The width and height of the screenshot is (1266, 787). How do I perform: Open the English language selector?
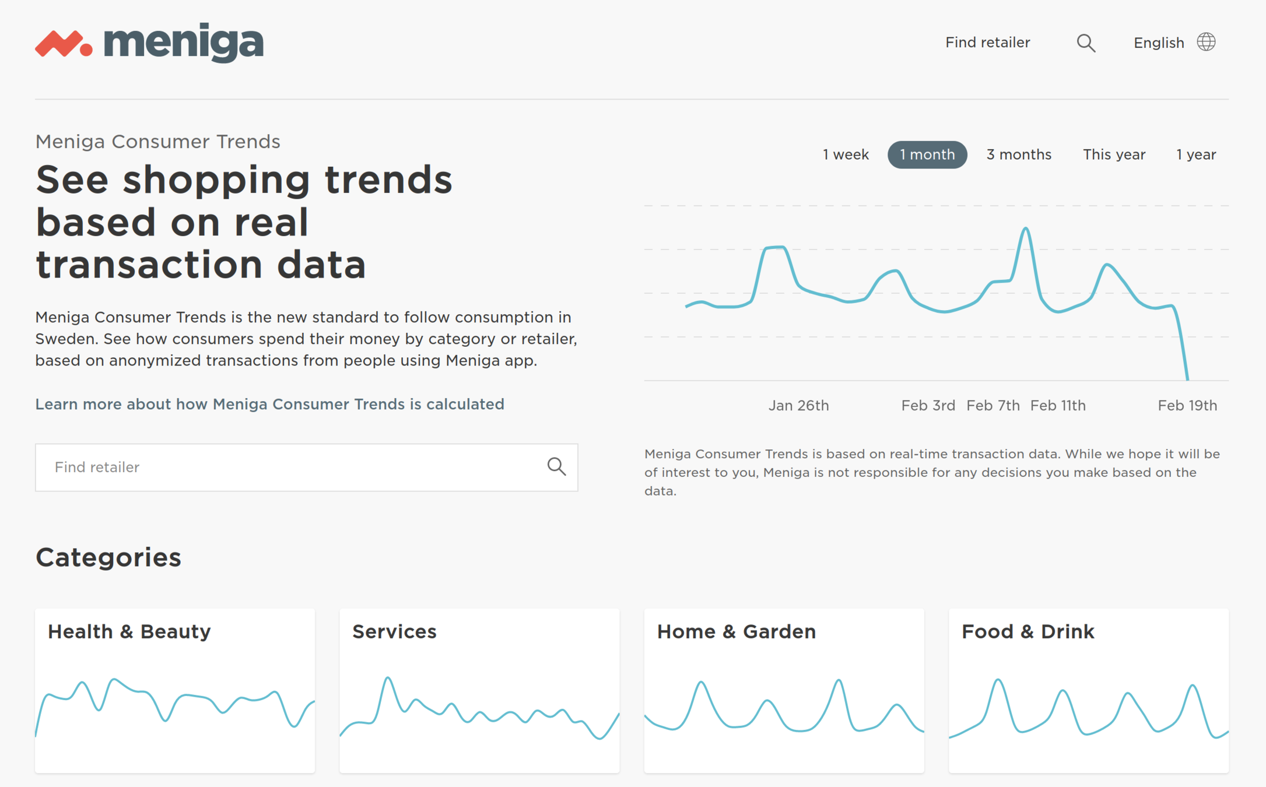[1158, 43]
